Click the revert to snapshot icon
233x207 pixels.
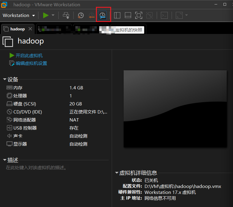(x=91, y=15)
